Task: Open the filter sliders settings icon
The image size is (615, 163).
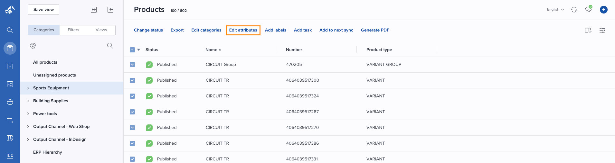Action: pos(602,30)
